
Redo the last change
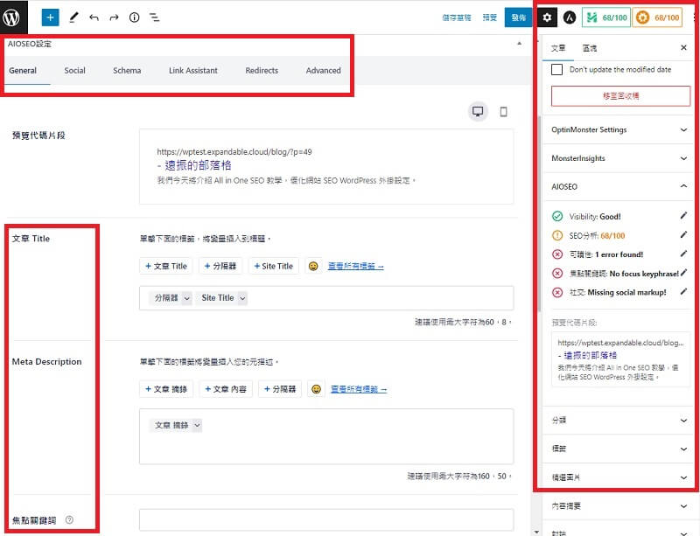coord(114,17)
